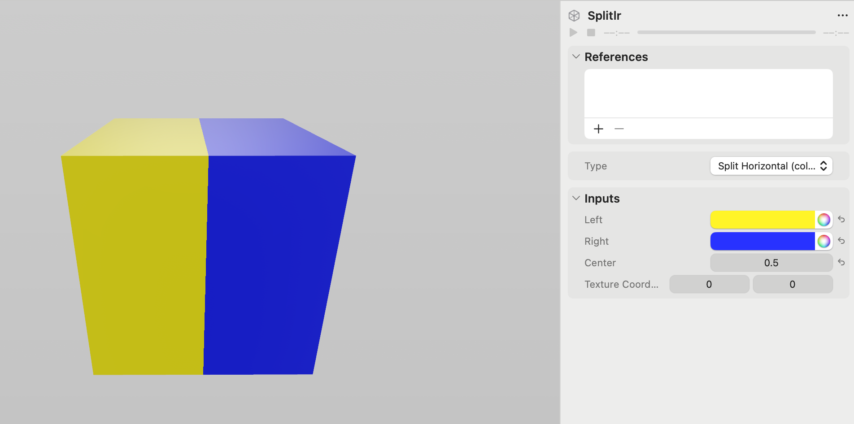Viewport: 854px width, 424px height.
Task: Open the color wheel picker for Left
Action: [823, 220]
